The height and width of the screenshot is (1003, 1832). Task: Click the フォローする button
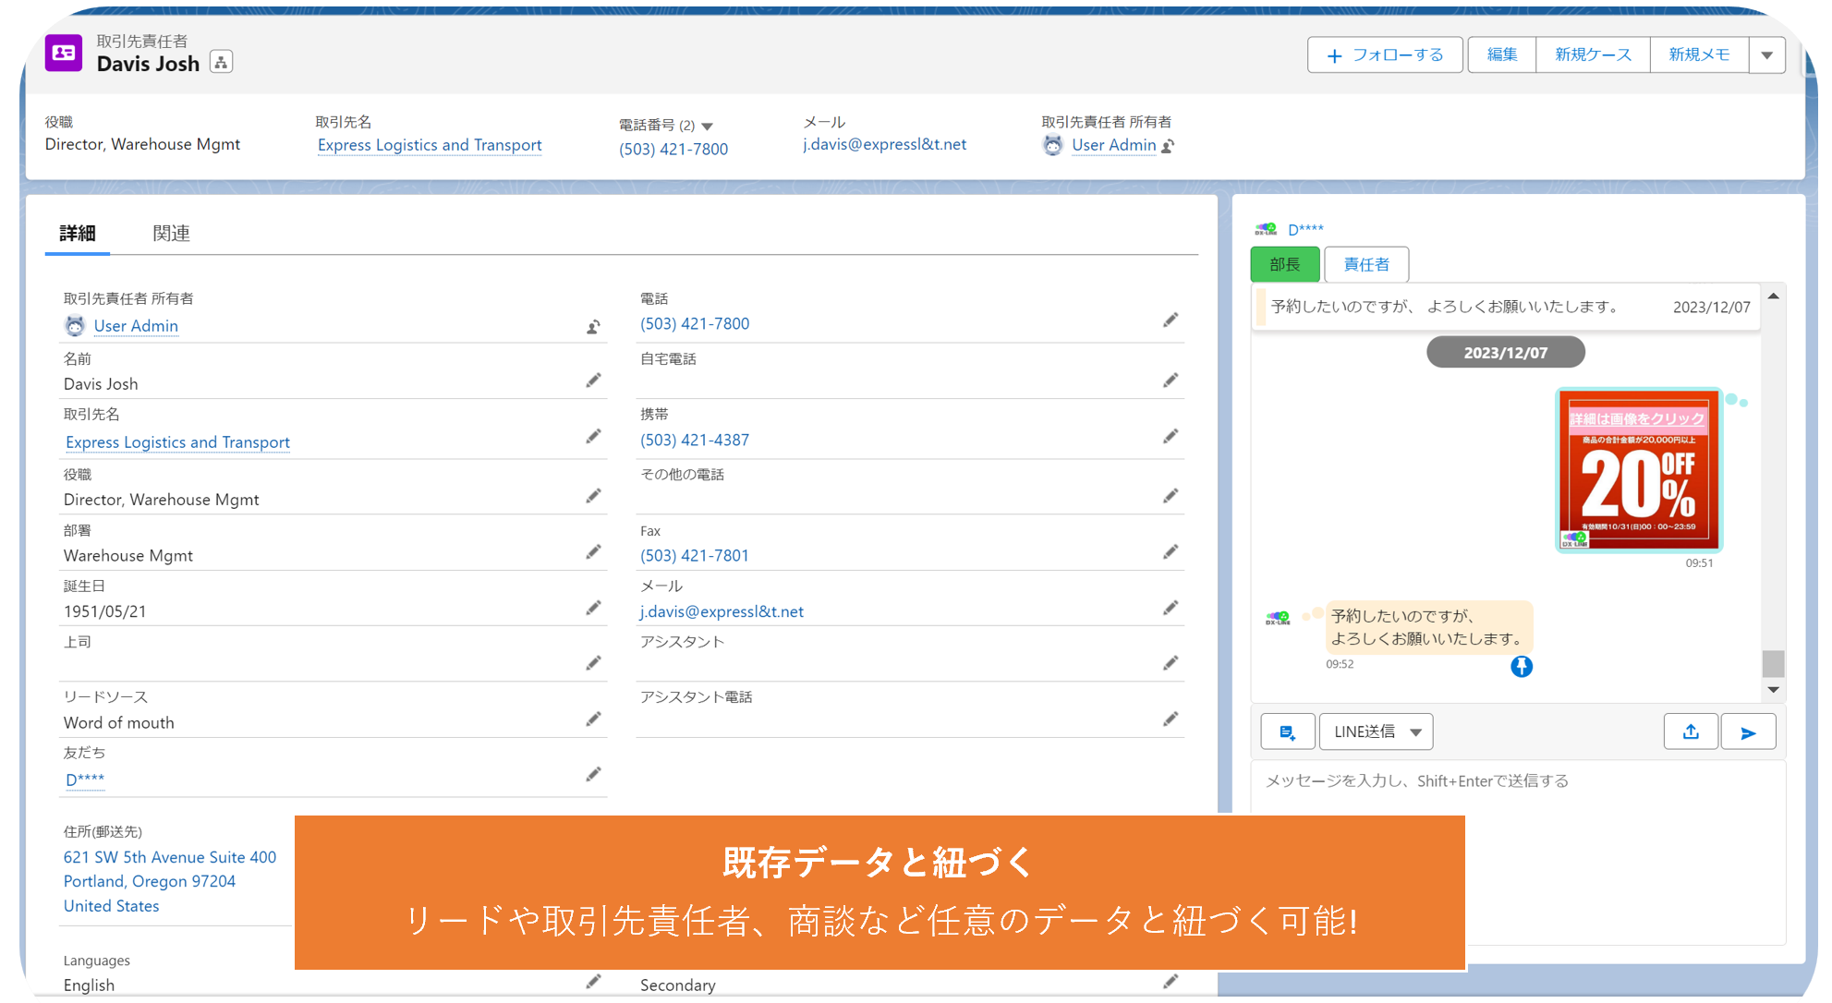point(1384,55)
